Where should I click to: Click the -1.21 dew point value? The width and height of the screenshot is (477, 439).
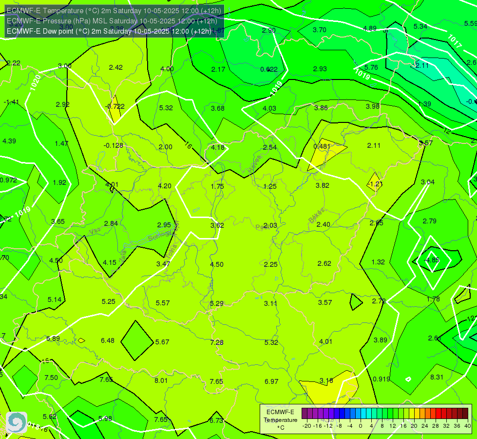point(375,184)
